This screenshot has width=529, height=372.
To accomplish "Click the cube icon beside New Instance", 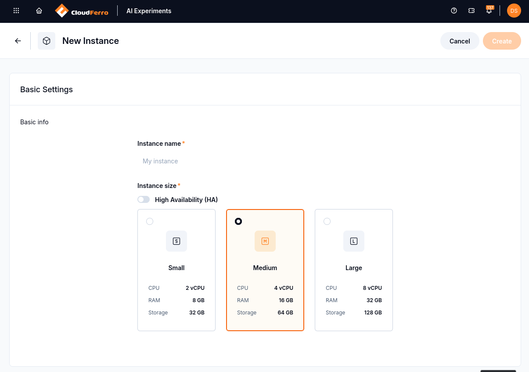I will pos(47,41).
